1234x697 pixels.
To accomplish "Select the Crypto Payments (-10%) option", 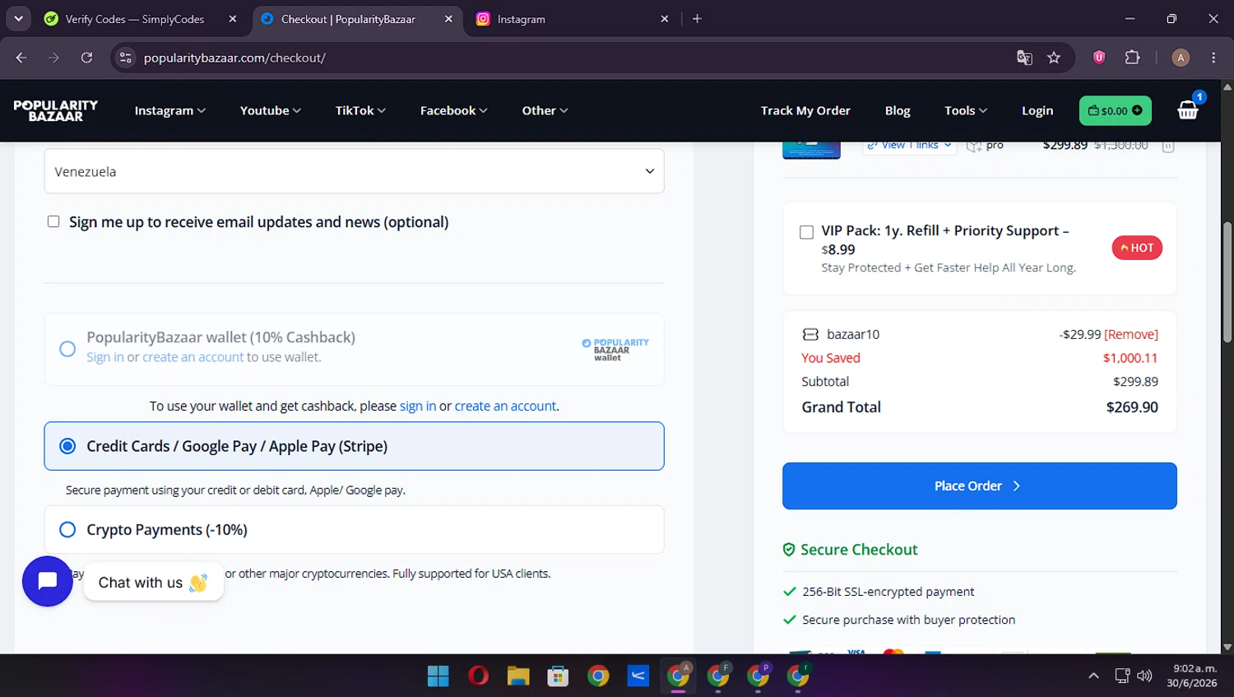I will point(354,529).
